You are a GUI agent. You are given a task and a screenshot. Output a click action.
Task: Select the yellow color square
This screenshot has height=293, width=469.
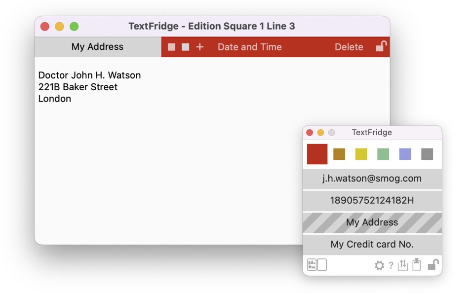(x=361, y=154)
